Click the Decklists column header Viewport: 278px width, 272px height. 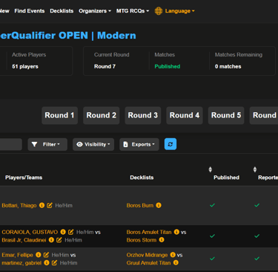pos(142,178)
